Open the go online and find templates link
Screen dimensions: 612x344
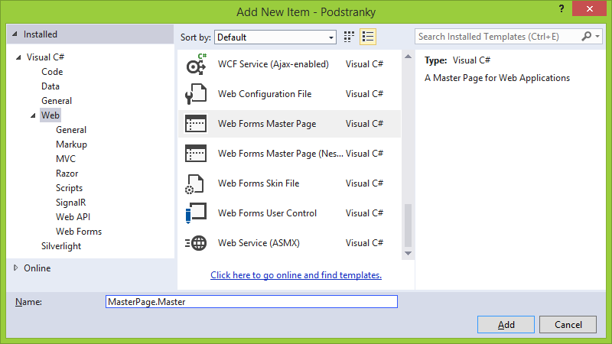point(296,275)
